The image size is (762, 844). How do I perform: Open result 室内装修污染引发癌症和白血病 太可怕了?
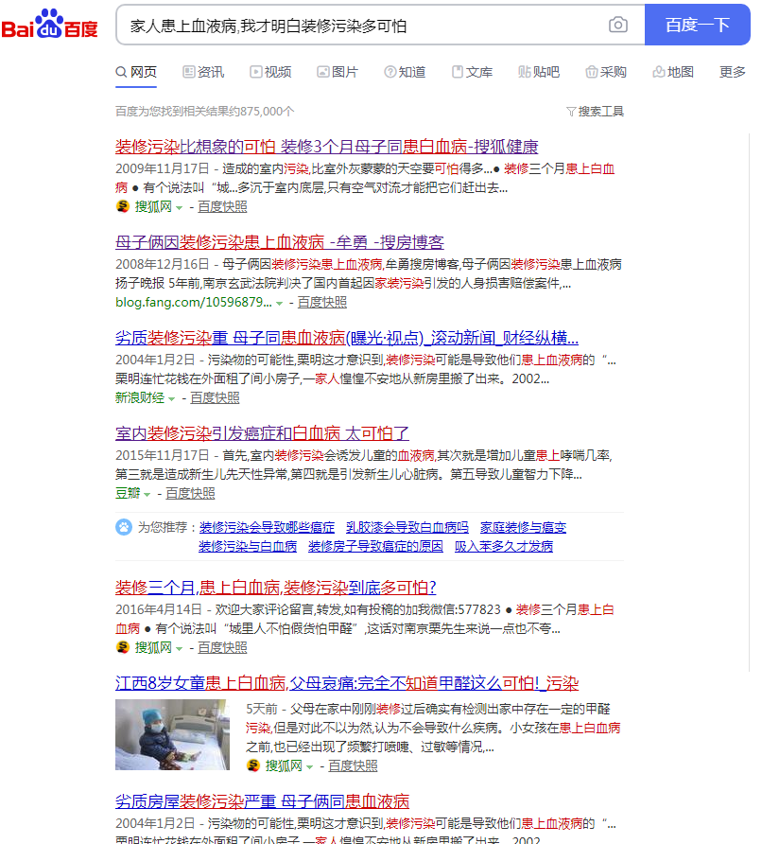click(262, 433)
